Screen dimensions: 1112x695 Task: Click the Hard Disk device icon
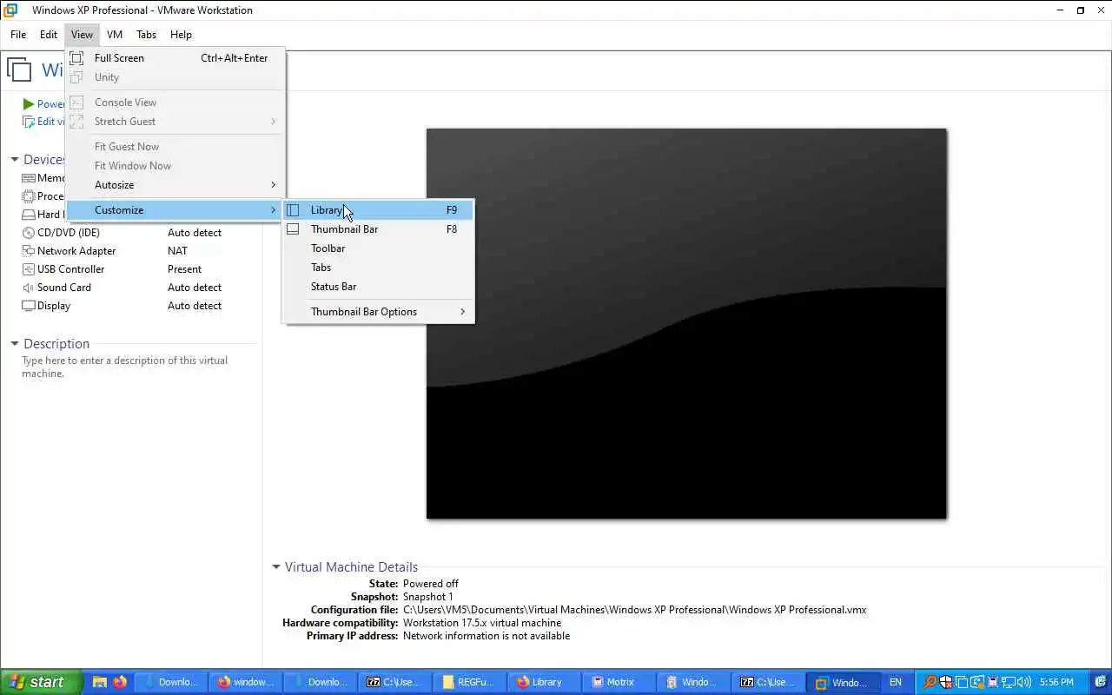point(29,215)
